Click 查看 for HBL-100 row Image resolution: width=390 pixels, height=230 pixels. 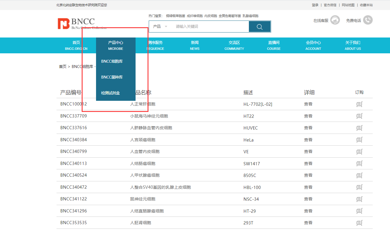click(308, 187)
